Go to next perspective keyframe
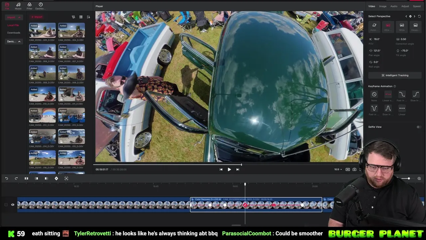 414,16
